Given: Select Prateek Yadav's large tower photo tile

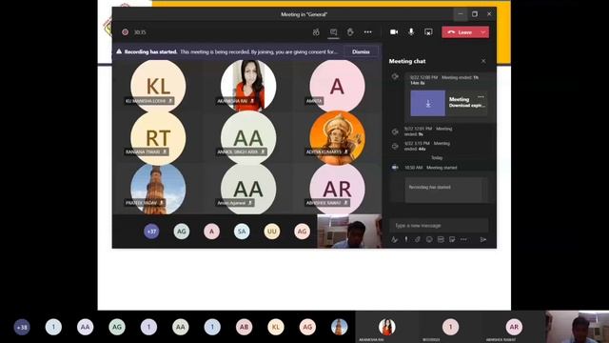Looking at the screenshot, I should pos(158,189).
